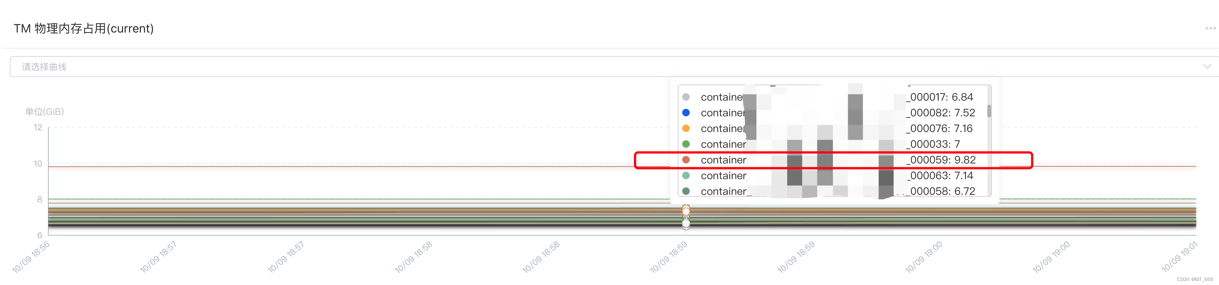
Task: Select tooltip value _000058: 6.72
Action: coord(941,191)
